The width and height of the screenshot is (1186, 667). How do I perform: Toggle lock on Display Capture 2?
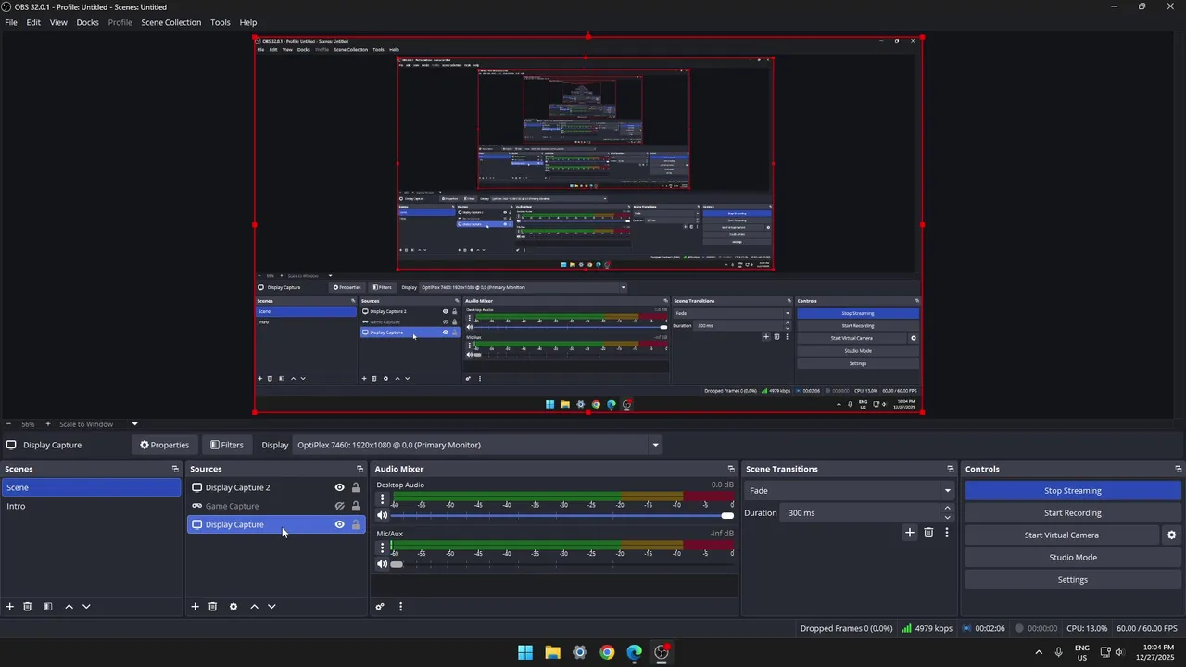[x=355, y=487]
